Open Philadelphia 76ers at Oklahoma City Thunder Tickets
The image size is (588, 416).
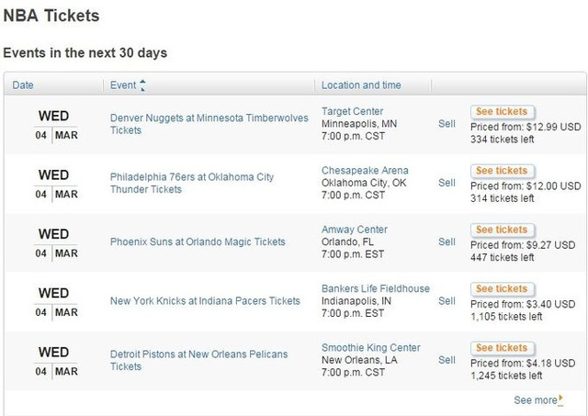tap(192, 183)
